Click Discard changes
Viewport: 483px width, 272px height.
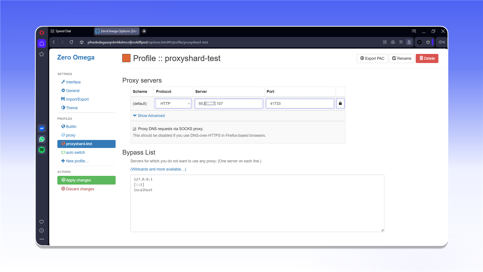(x=78, y=189)
